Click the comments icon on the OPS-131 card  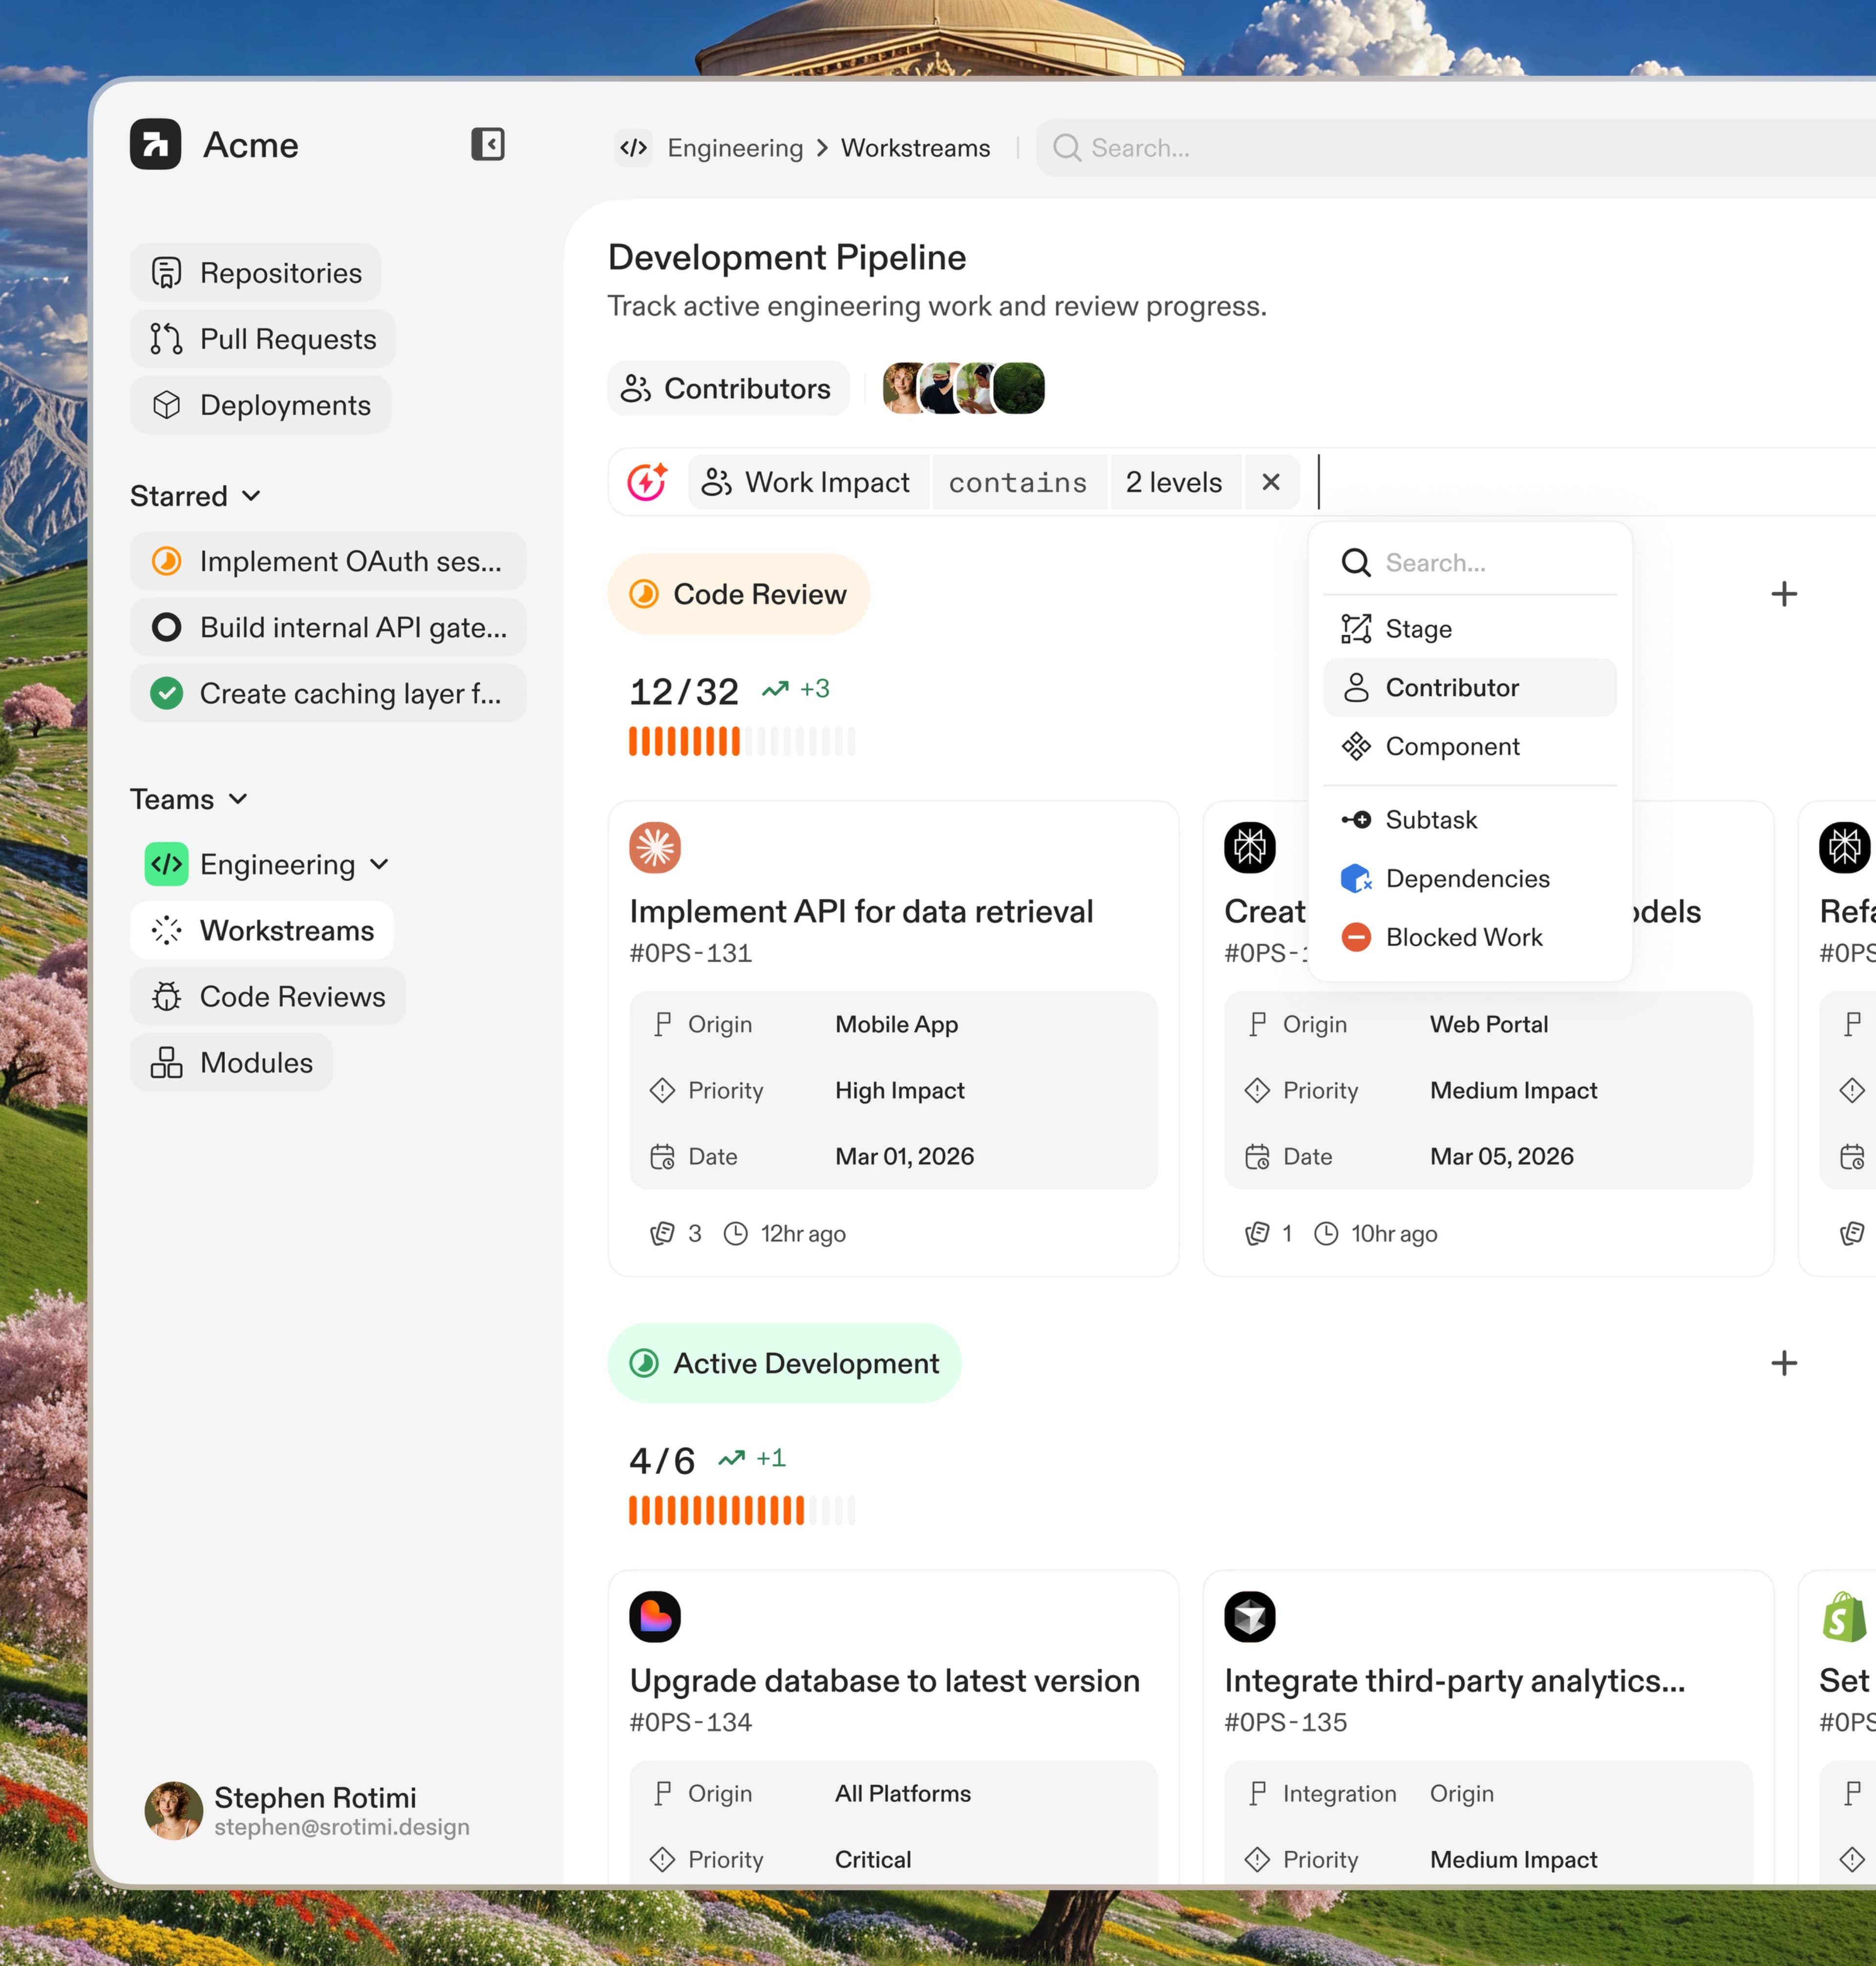coord(662,1233)
